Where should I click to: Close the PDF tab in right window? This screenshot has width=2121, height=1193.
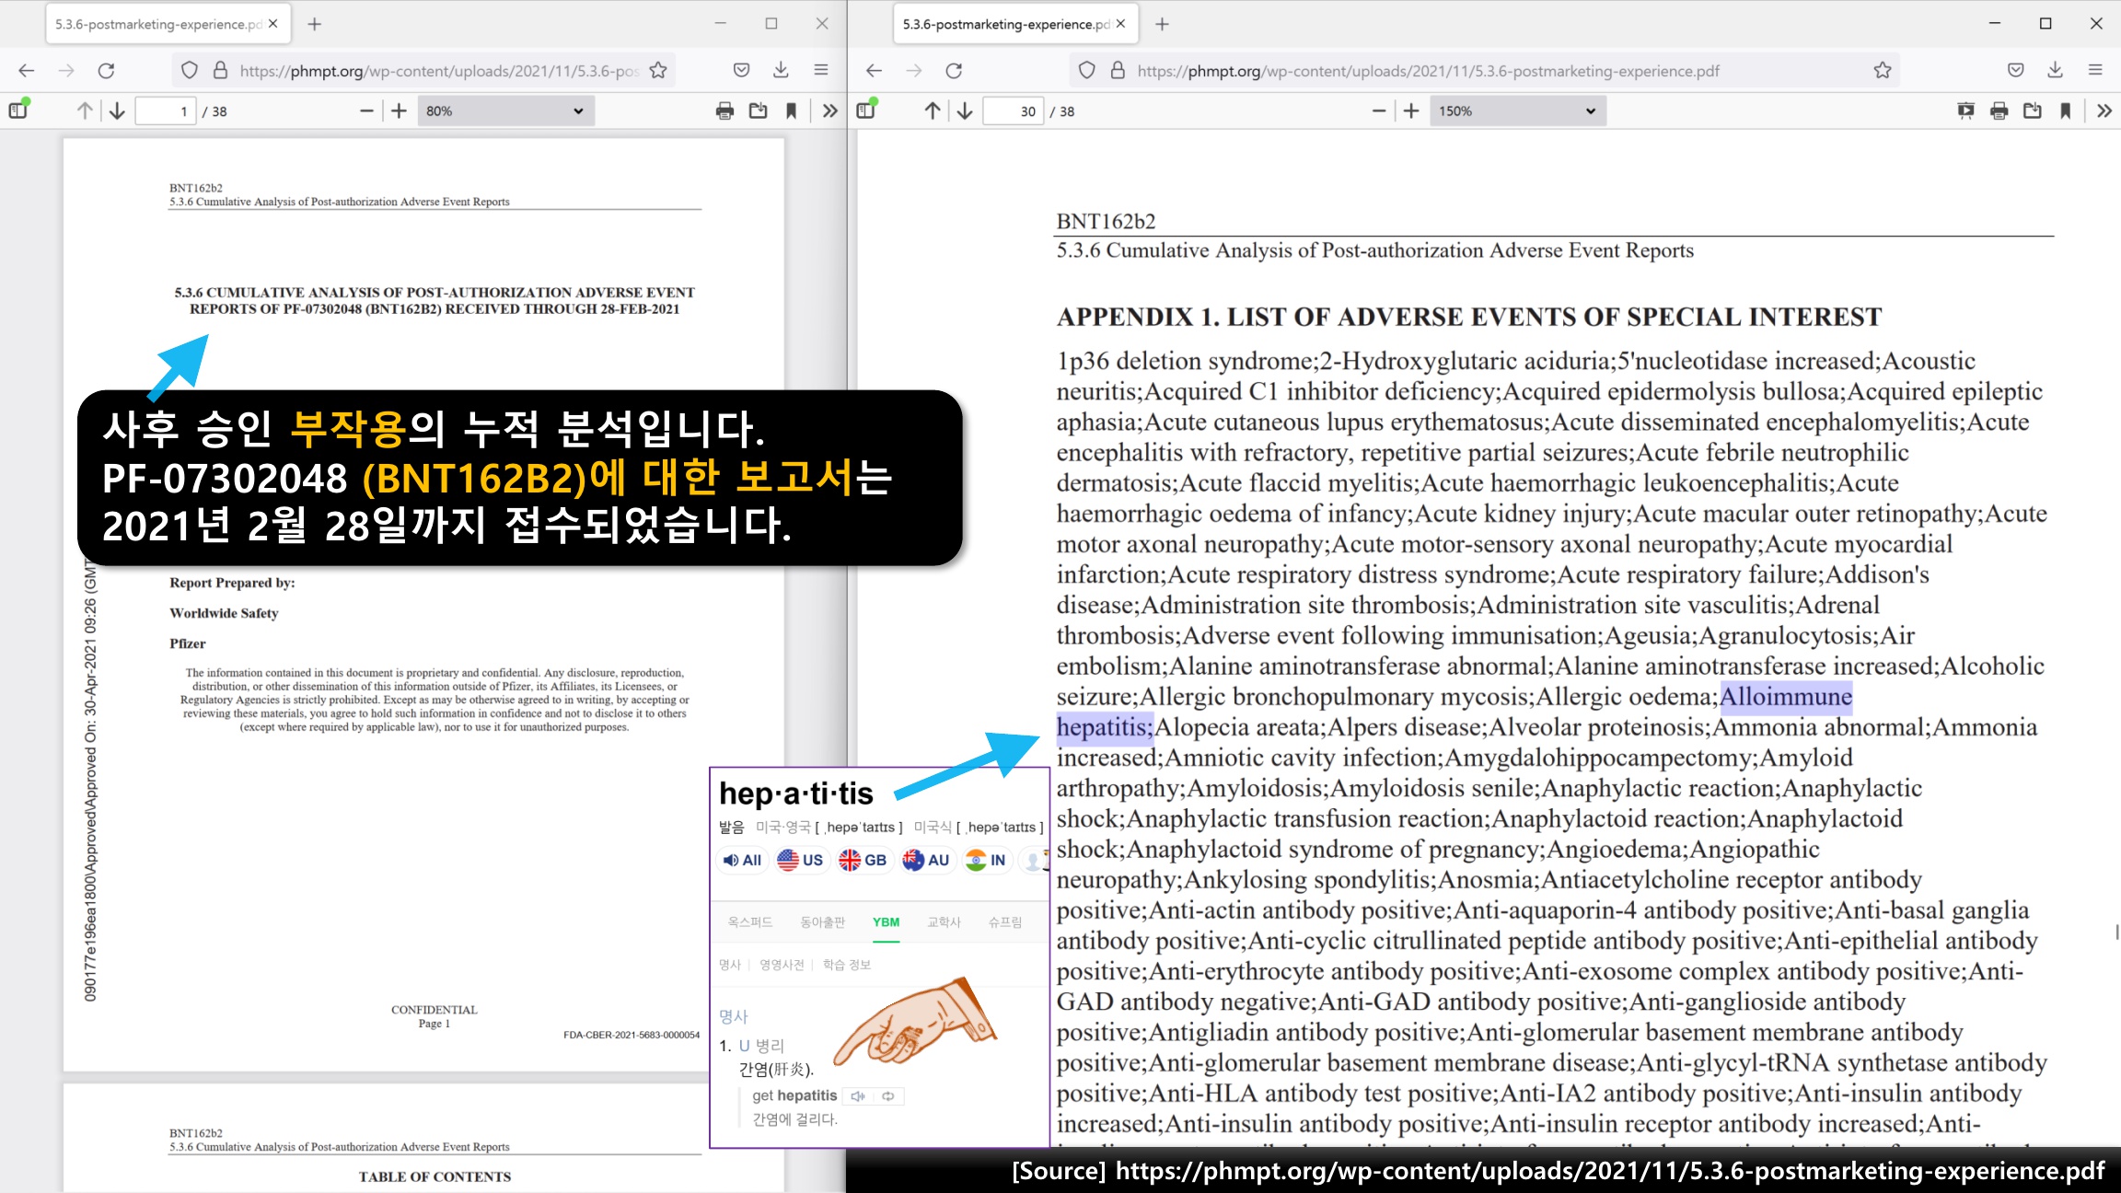pyautogui.click(x=1121, y=24)
